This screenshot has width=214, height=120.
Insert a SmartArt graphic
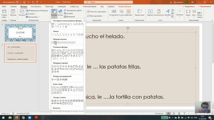(x=68, y=13)
